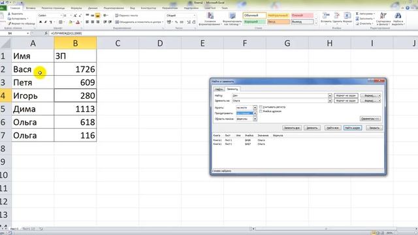
Task: Click the AutoSum (Автосумма) sigma icon
Action: 357,14
